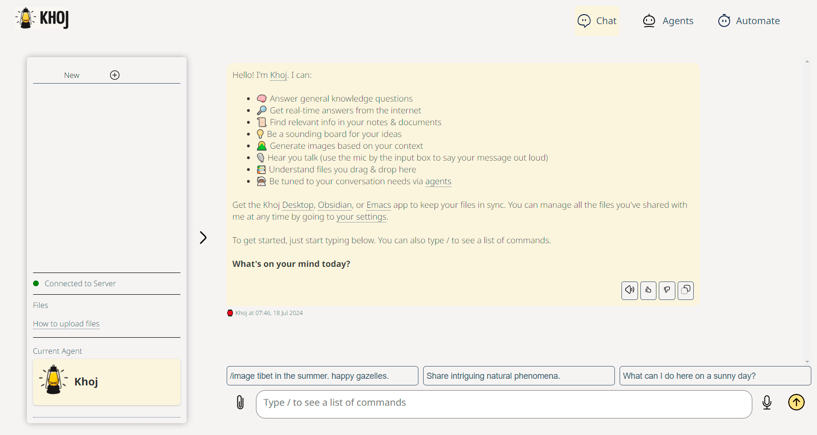Start a new chat with plus icon
Image resolution: width=817 pixels, height=435 pixels.
[115, 75]
